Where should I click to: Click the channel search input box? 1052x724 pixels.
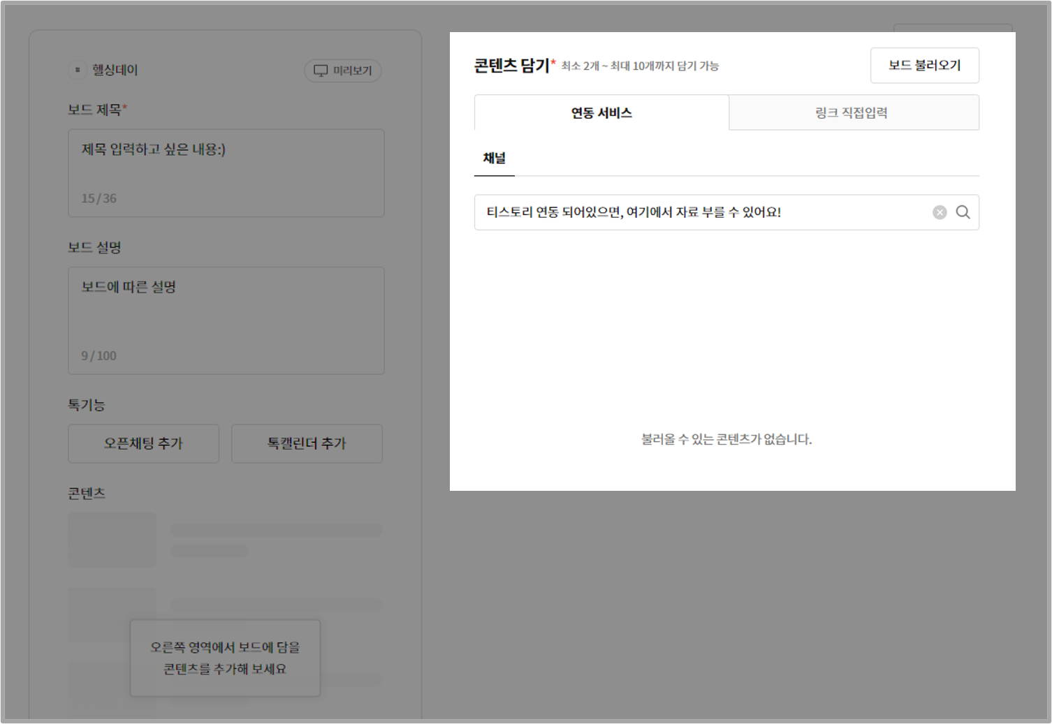click(699, 212)
